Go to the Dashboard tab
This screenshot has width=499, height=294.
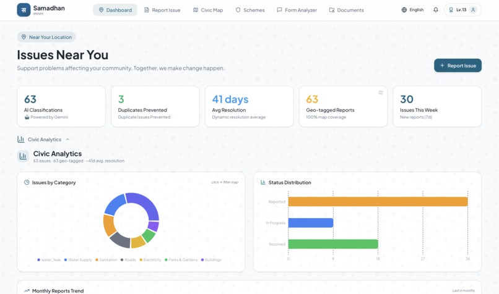115,10
